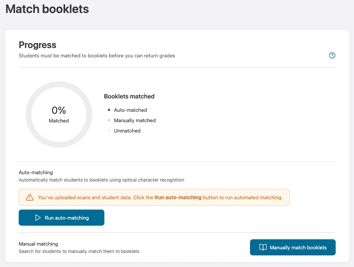The width and height of the screenshot is (354, 267).
Task: Click the light Unmatched legend dot
Action: point(109,130)
